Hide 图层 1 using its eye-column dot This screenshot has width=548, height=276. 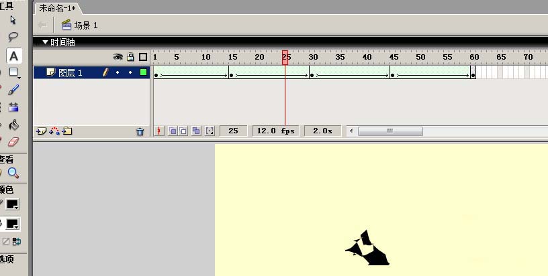tap(118, 72)
